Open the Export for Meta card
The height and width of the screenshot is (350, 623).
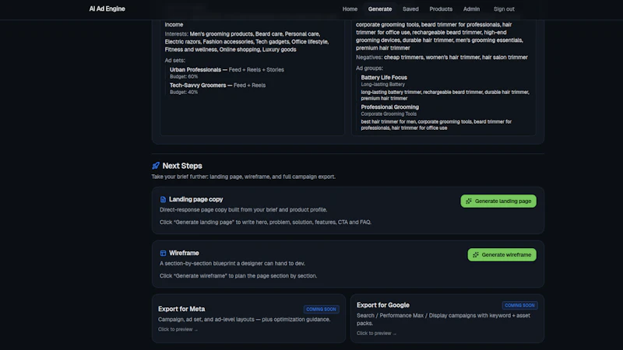248,318
